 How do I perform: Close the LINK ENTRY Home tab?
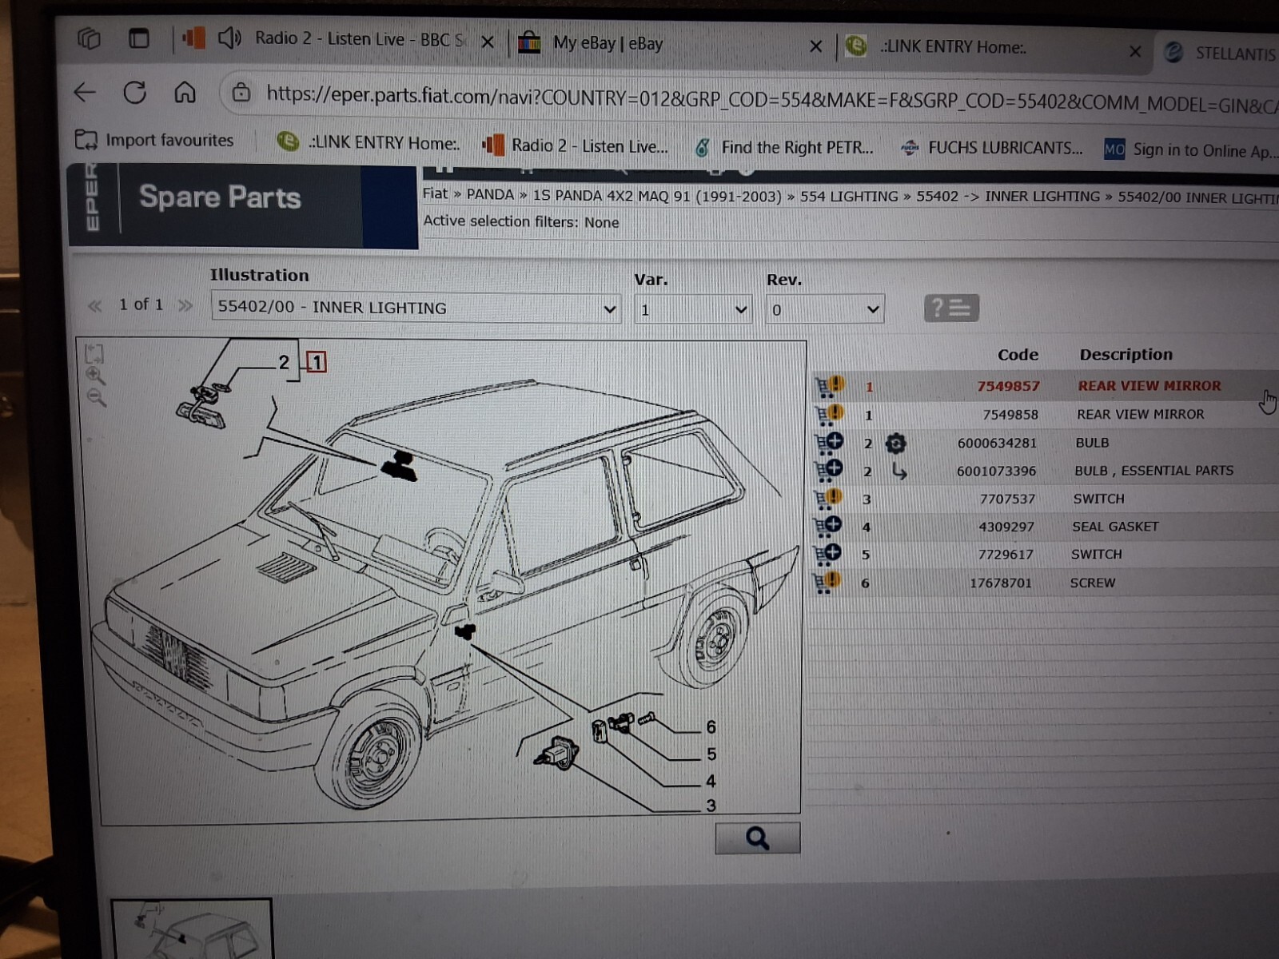(x=1135, y=52)
